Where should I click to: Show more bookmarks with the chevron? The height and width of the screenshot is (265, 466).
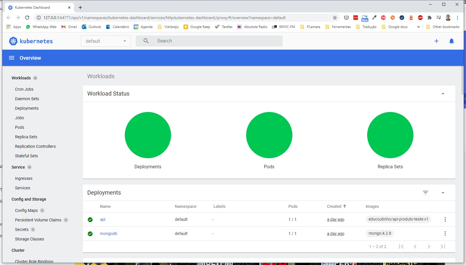click(418, 27)
